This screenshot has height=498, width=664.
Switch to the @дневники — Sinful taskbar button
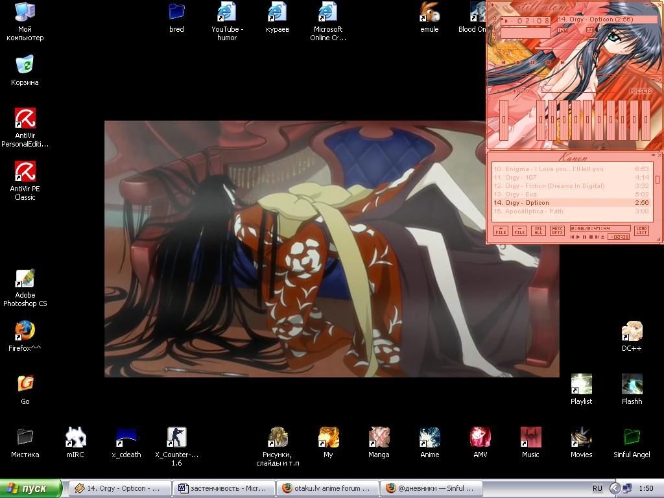431,488
